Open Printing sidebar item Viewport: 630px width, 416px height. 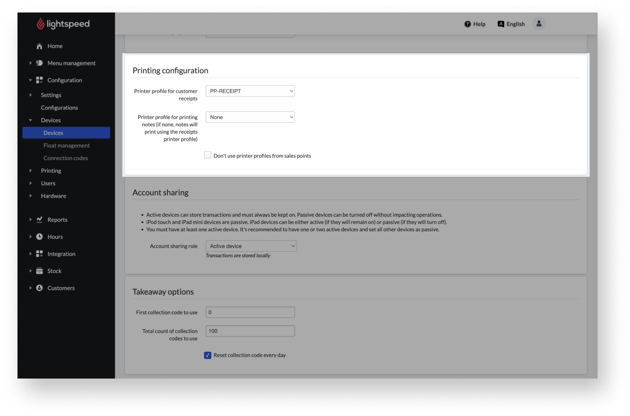pyautogui.click(x=51, y=171)
